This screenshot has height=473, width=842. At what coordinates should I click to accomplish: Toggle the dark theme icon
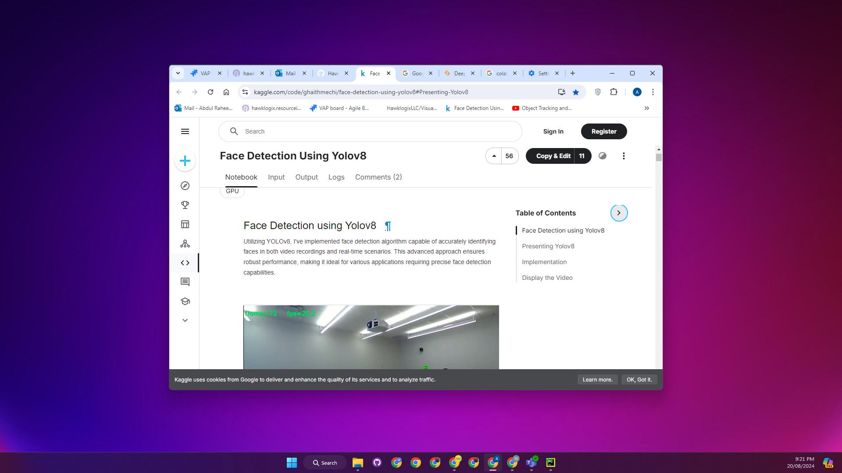[x=603, y=156]
